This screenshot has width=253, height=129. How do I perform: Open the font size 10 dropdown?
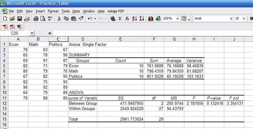pos(243,19)
